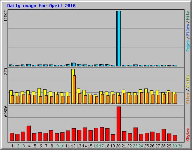
Task: Choose day label 8 on the x-axis
Action: [x=52, y=146]
